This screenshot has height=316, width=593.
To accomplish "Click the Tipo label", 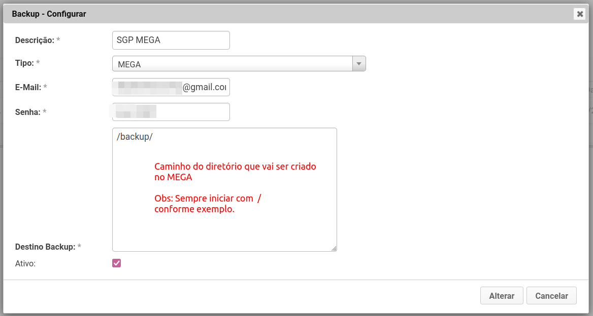I will 24,63.
